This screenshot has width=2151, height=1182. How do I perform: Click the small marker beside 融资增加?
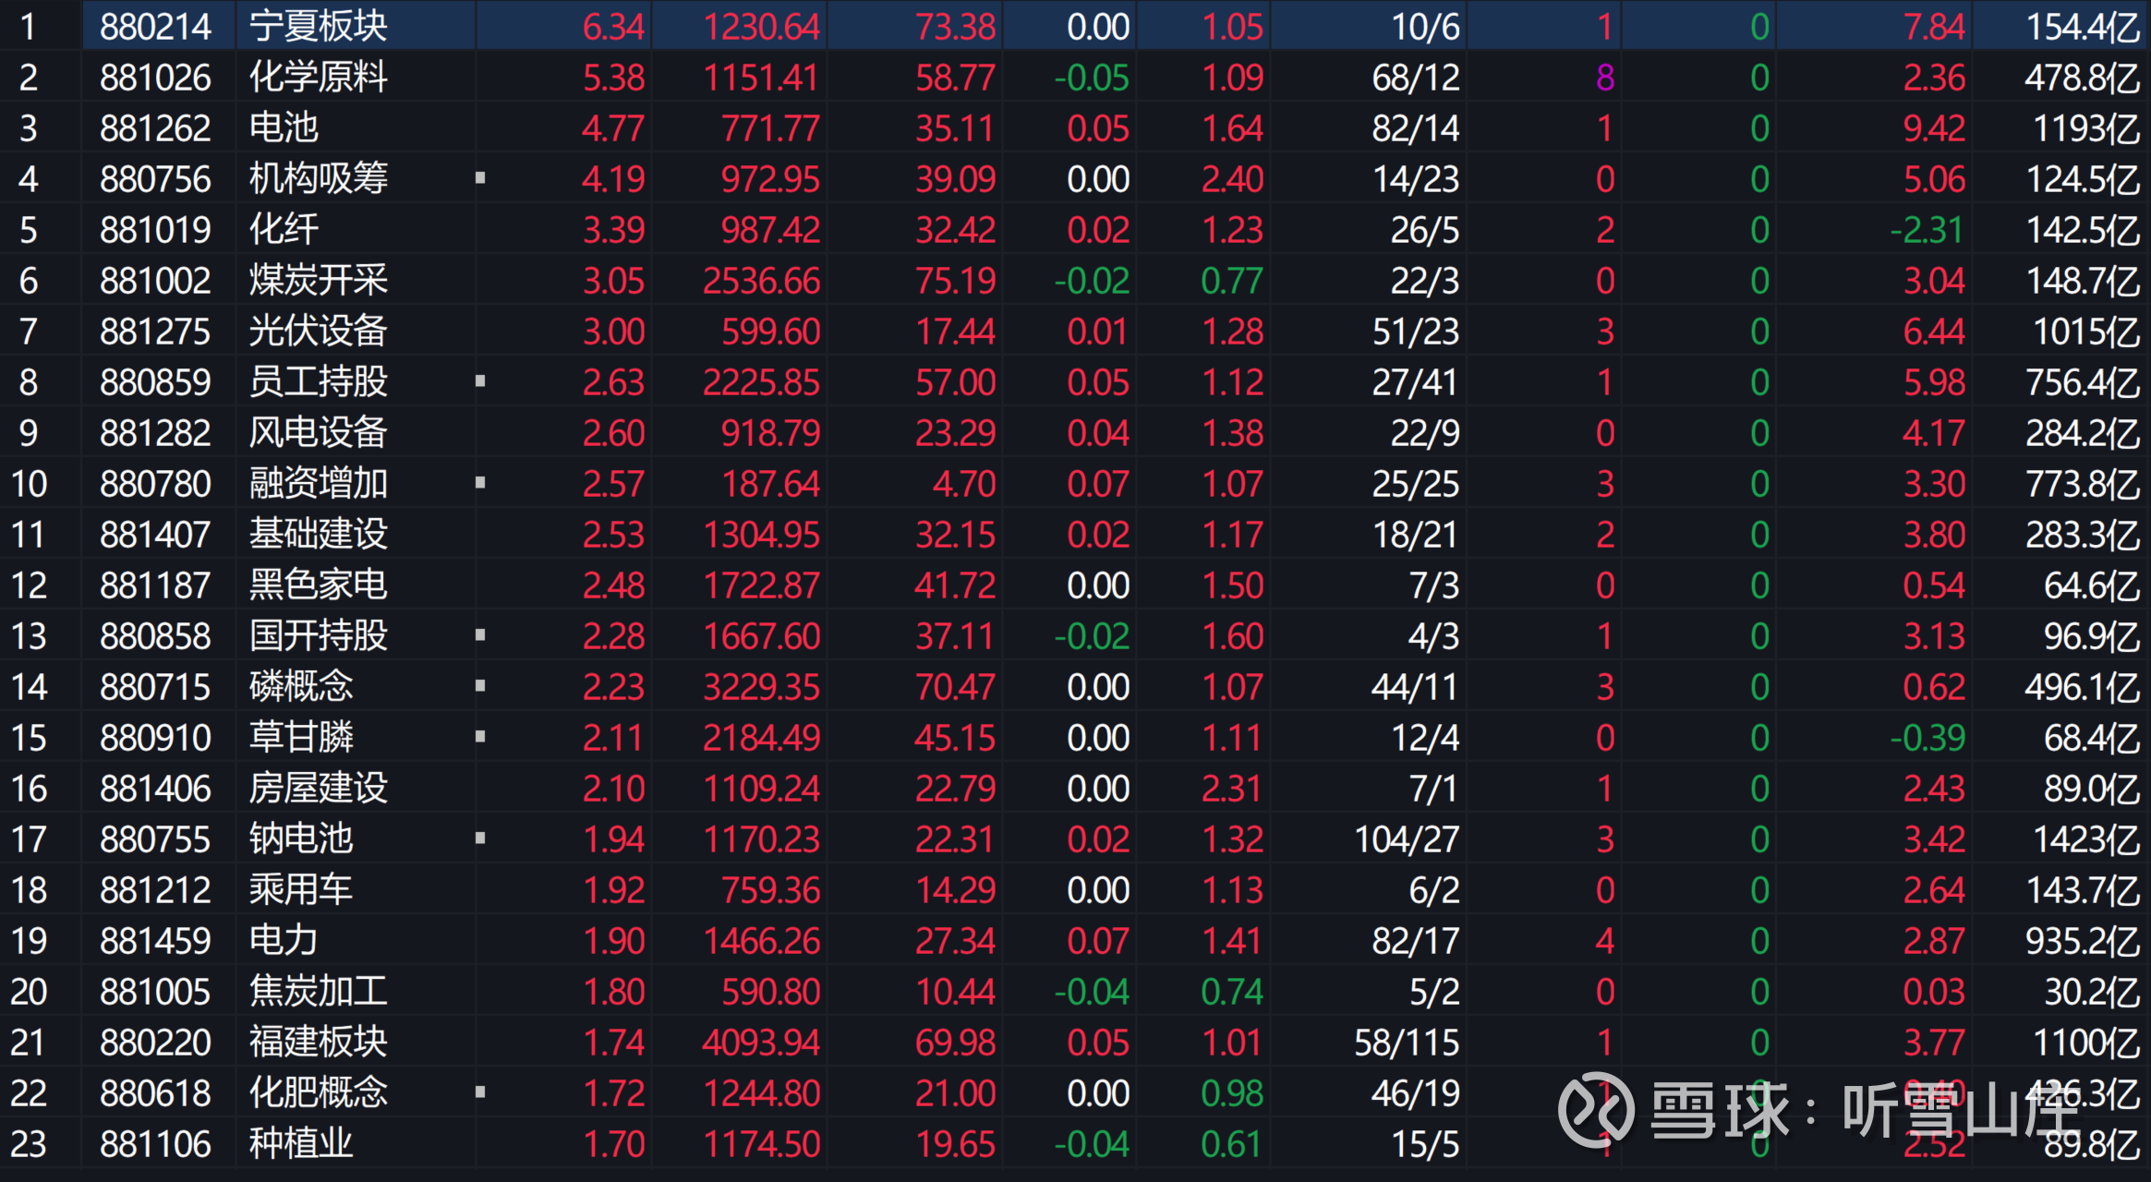pos(480,482)
